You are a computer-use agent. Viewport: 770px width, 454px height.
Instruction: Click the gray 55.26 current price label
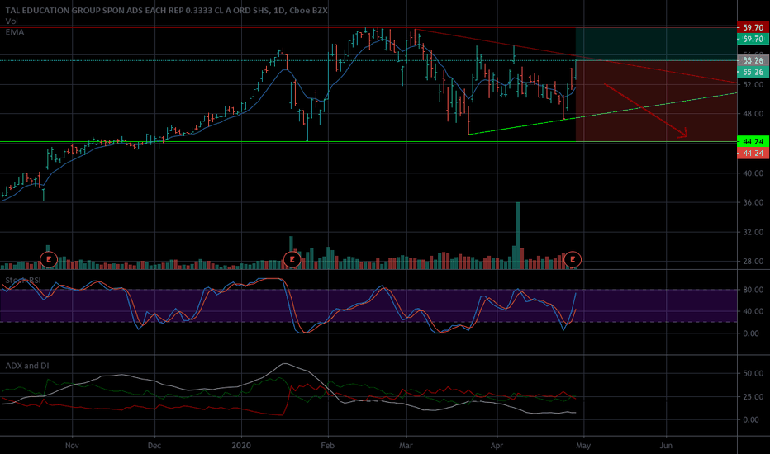click(x=753, y=60)
